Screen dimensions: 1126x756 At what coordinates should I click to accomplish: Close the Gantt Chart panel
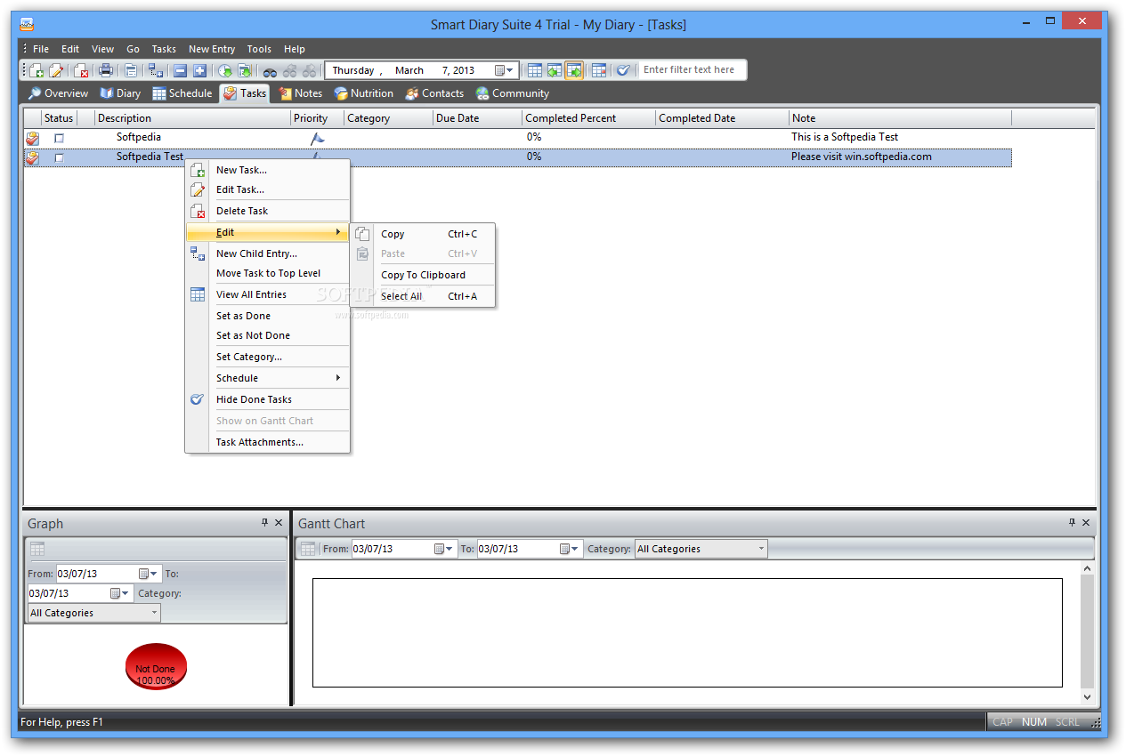click(x=1086, y=523)
